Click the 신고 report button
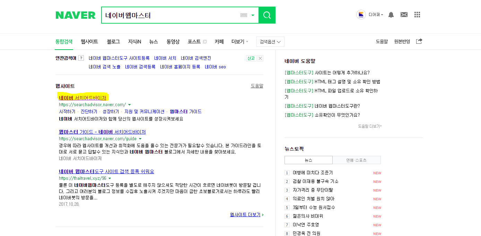This screenshot has height=236, width=481. 251,58
